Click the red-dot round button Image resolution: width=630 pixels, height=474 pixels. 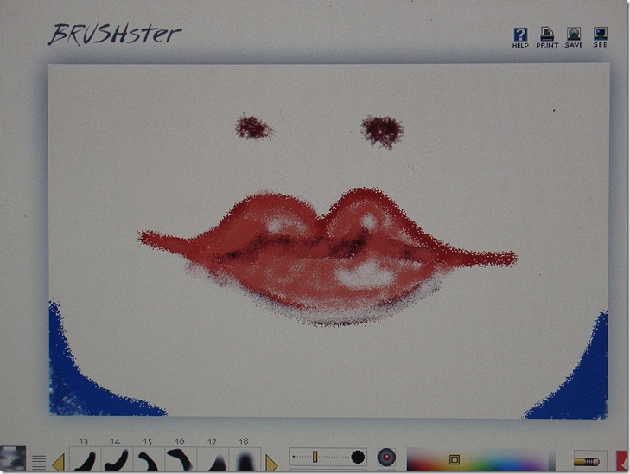pyautogui.click(x=386, y=458)
